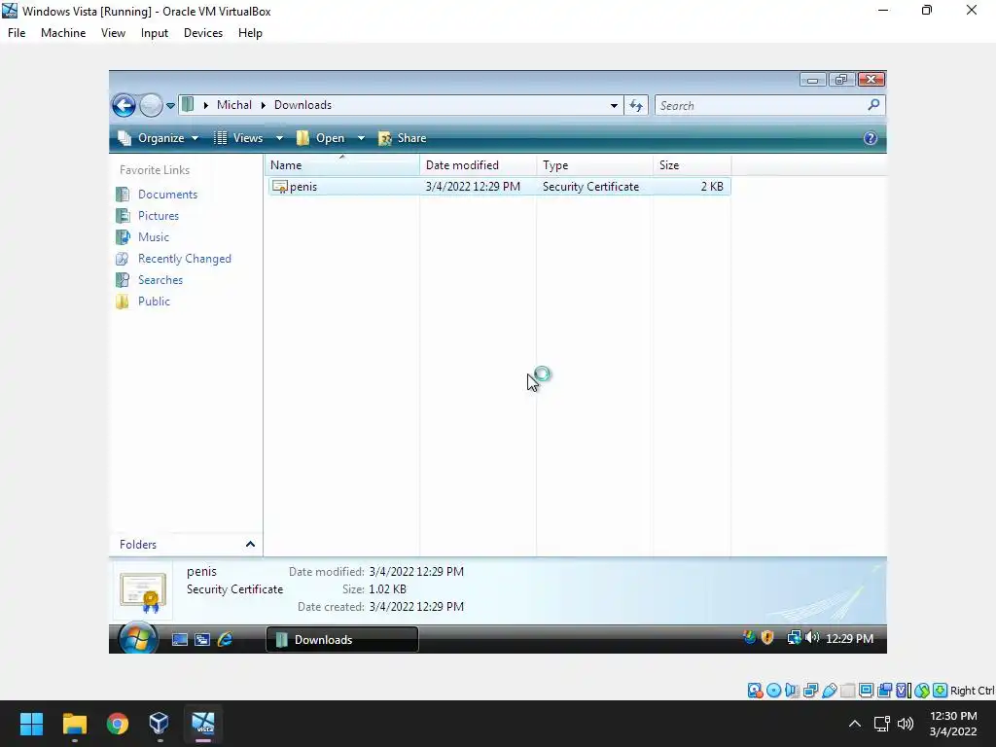
Task: Sort by Size column header
Action: point(692,165)
